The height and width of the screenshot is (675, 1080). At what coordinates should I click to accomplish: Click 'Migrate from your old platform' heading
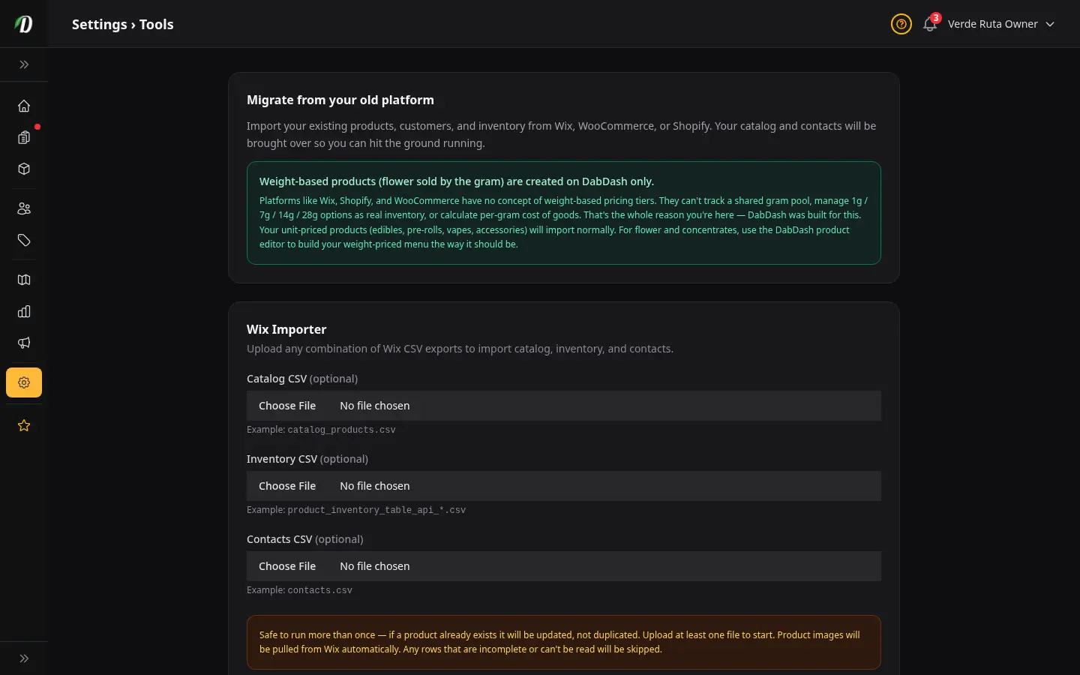click(x=340, y=100)
